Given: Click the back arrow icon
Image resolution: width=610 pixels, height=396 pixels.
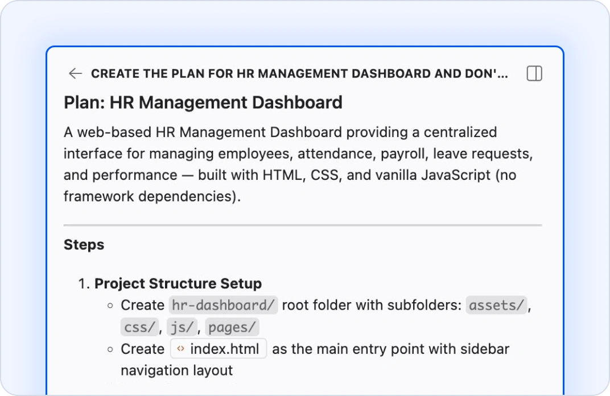Looking at the screenshot, I should click(x=75, y=73).
